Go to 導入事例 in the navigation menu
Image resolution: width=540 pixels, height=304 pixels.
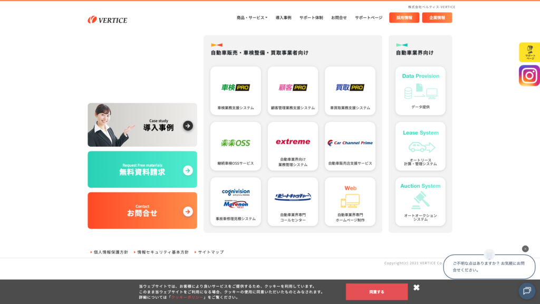(283, 17)
